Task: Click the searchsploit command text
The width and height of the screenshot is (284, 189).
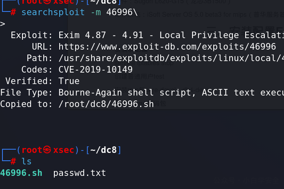Action: [x=53, y=12]
